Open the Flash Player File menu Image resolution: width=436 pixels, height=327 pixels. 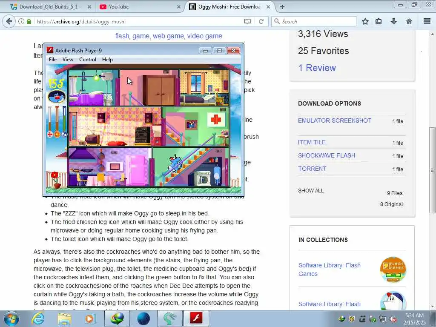click(x=52, y=60)
